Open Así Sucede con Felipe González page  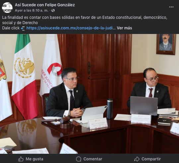45,5
